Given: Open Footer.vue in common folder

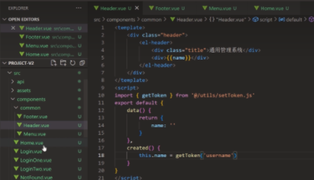Looking at the screenshot, I should pyautogui.click(x=44, y=116).
